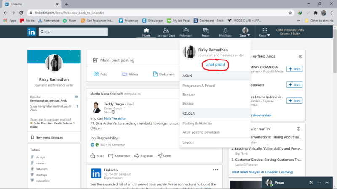The width and height of the screenshot is (337, 189).
Task: Open the Freelancer bookmark
Action: tap(128, 21)
